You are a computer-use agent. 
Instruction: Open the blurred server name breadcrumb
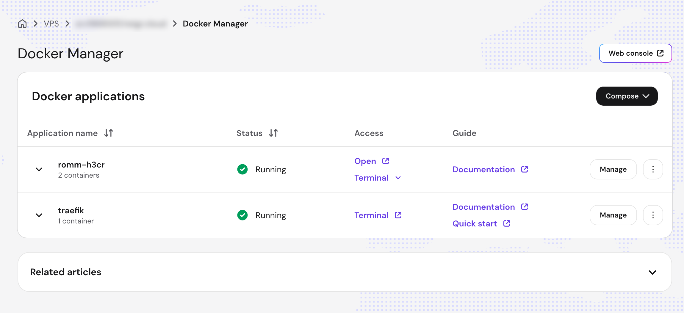[120, 24]
